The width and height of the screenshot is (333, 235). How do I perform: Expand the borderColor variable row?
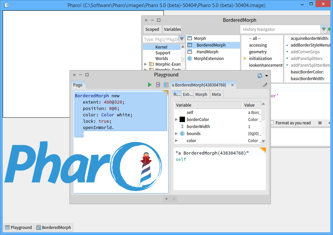pyautogui.click(x=176, y=119)
